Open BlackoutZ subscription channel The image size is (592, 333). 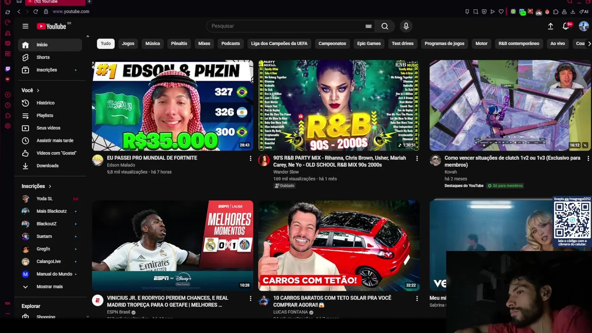click(x=50, y=224)
